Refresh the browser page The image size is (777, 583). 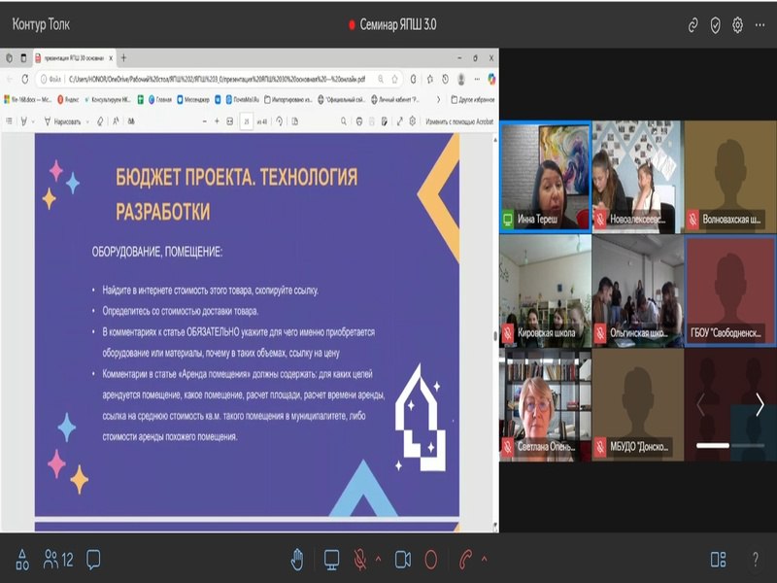point(25,79)
